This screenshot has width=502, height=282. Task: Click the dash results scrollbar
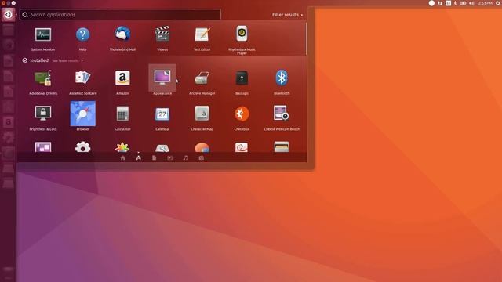coord(307,38)
